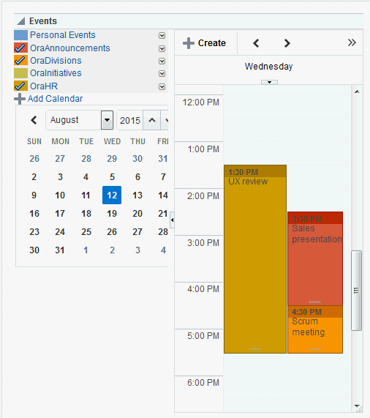Click the Sales presentation resize handle

click(314, 302)
